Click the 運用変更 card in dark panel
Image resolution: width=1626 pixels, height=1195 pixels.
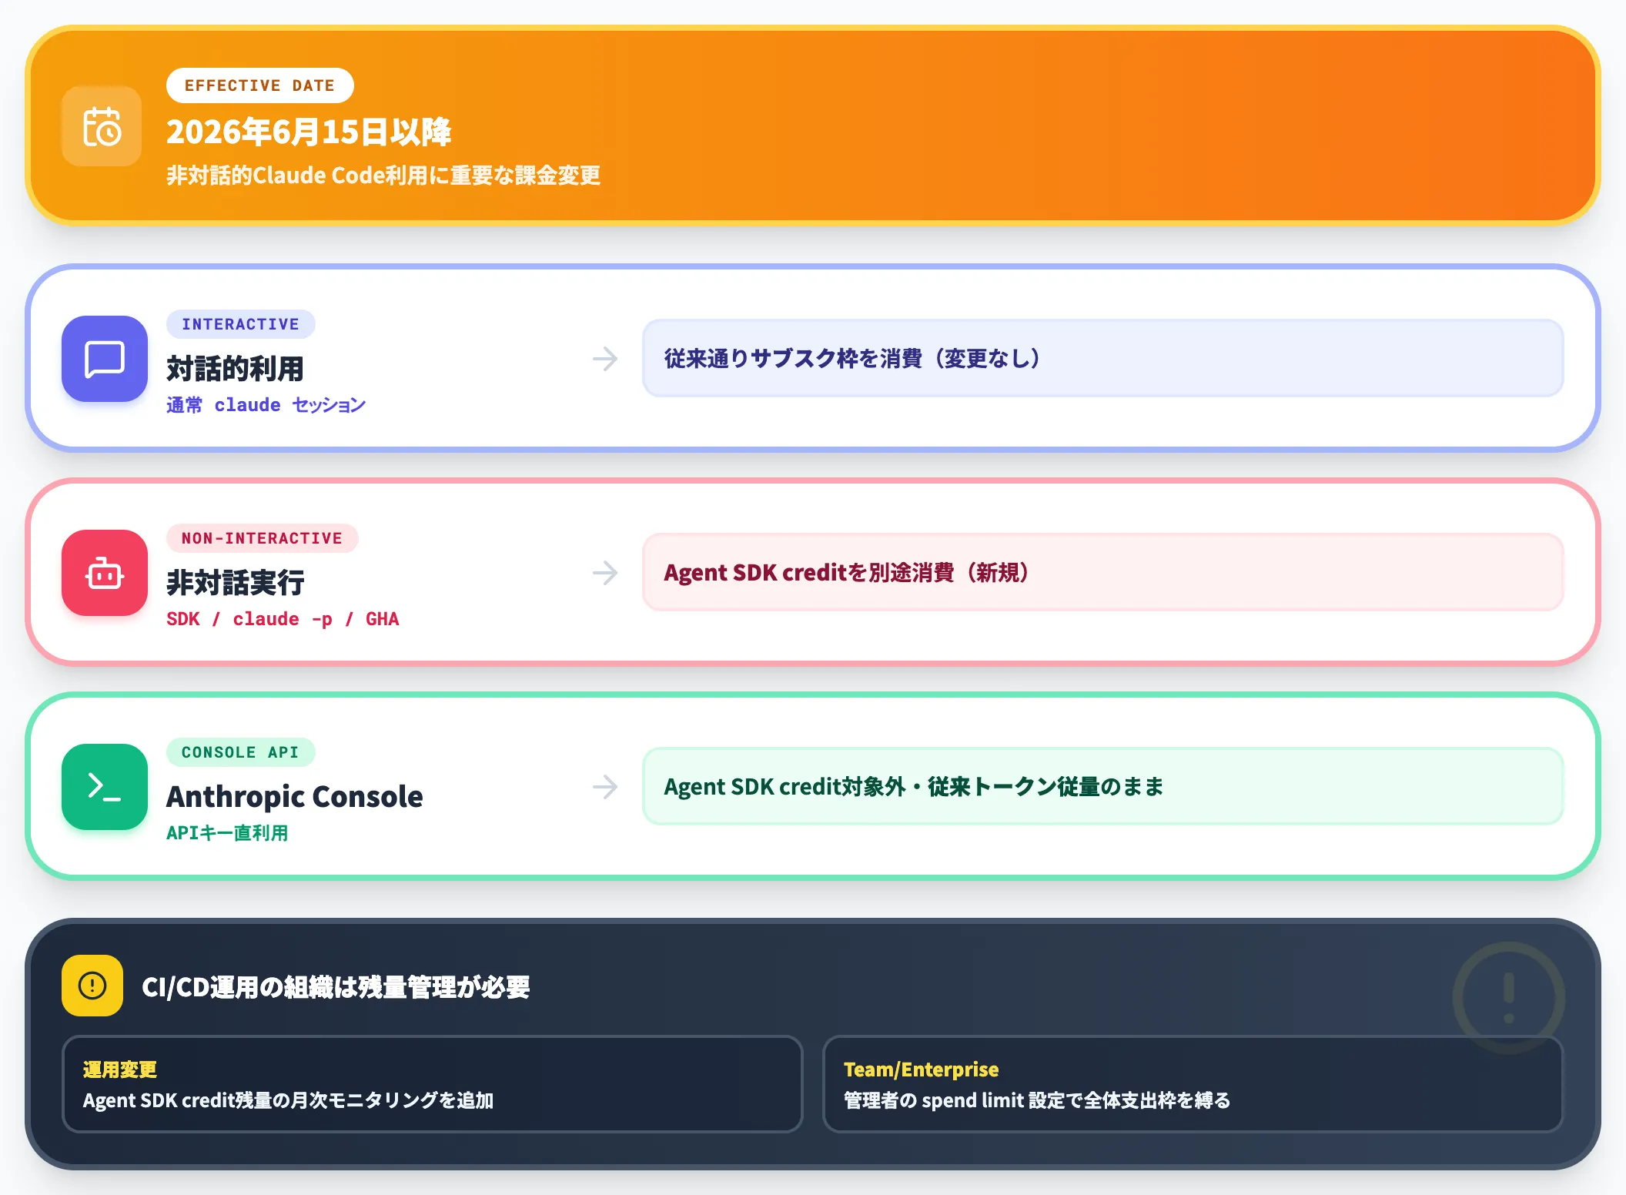(433, 1084)
